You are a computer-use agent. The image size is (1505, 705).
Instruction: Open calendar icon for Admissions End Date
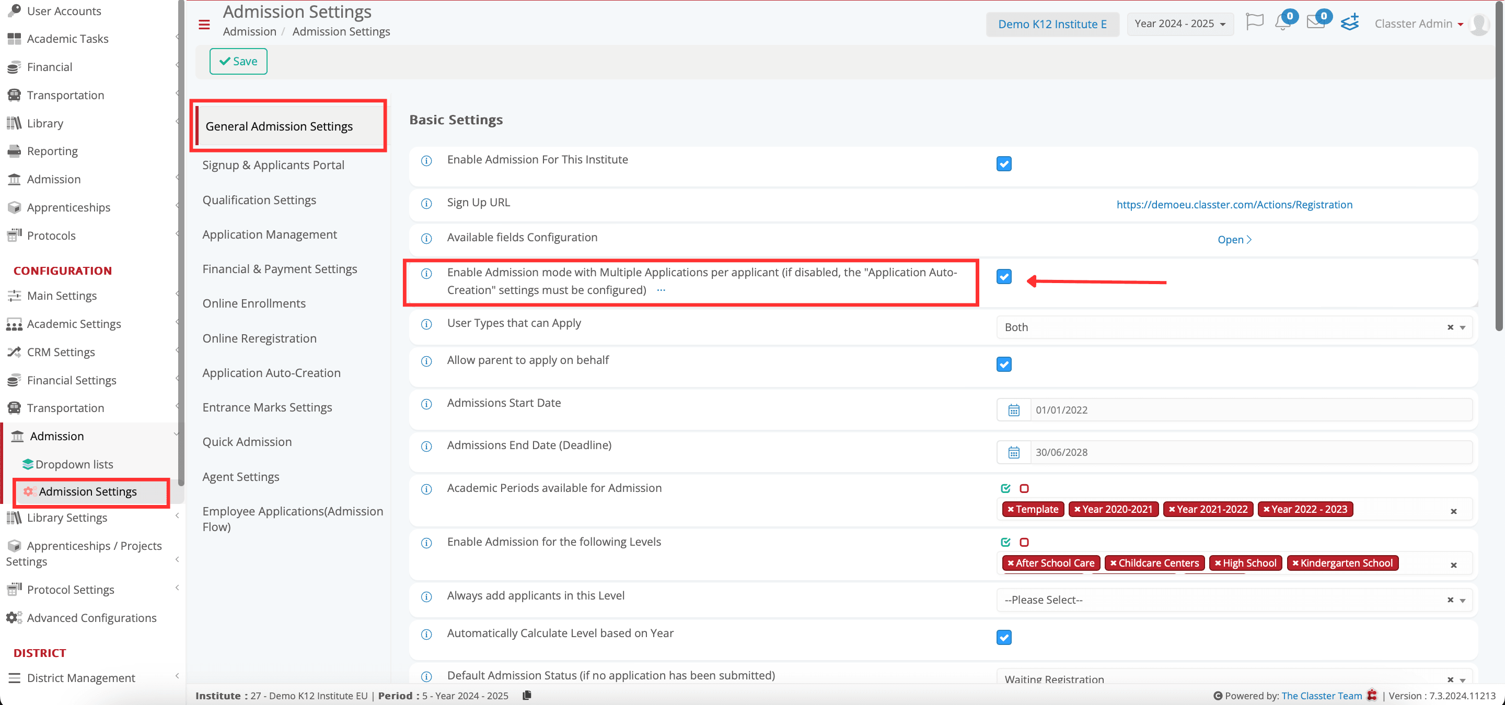[1014, 452]
